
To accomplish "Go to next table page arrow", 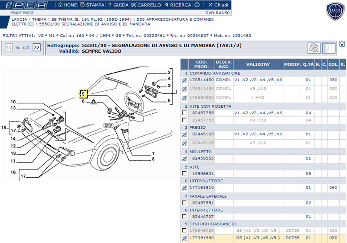I will [x=37, y=48].
